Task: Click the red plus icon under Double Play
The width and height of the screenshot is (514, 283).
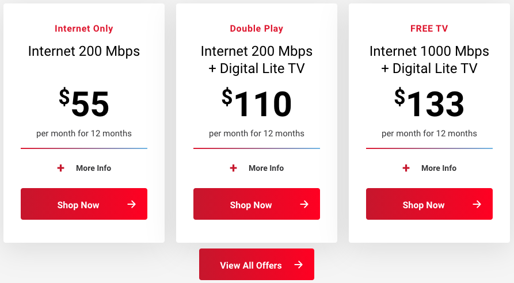Action: pos(233,168)
